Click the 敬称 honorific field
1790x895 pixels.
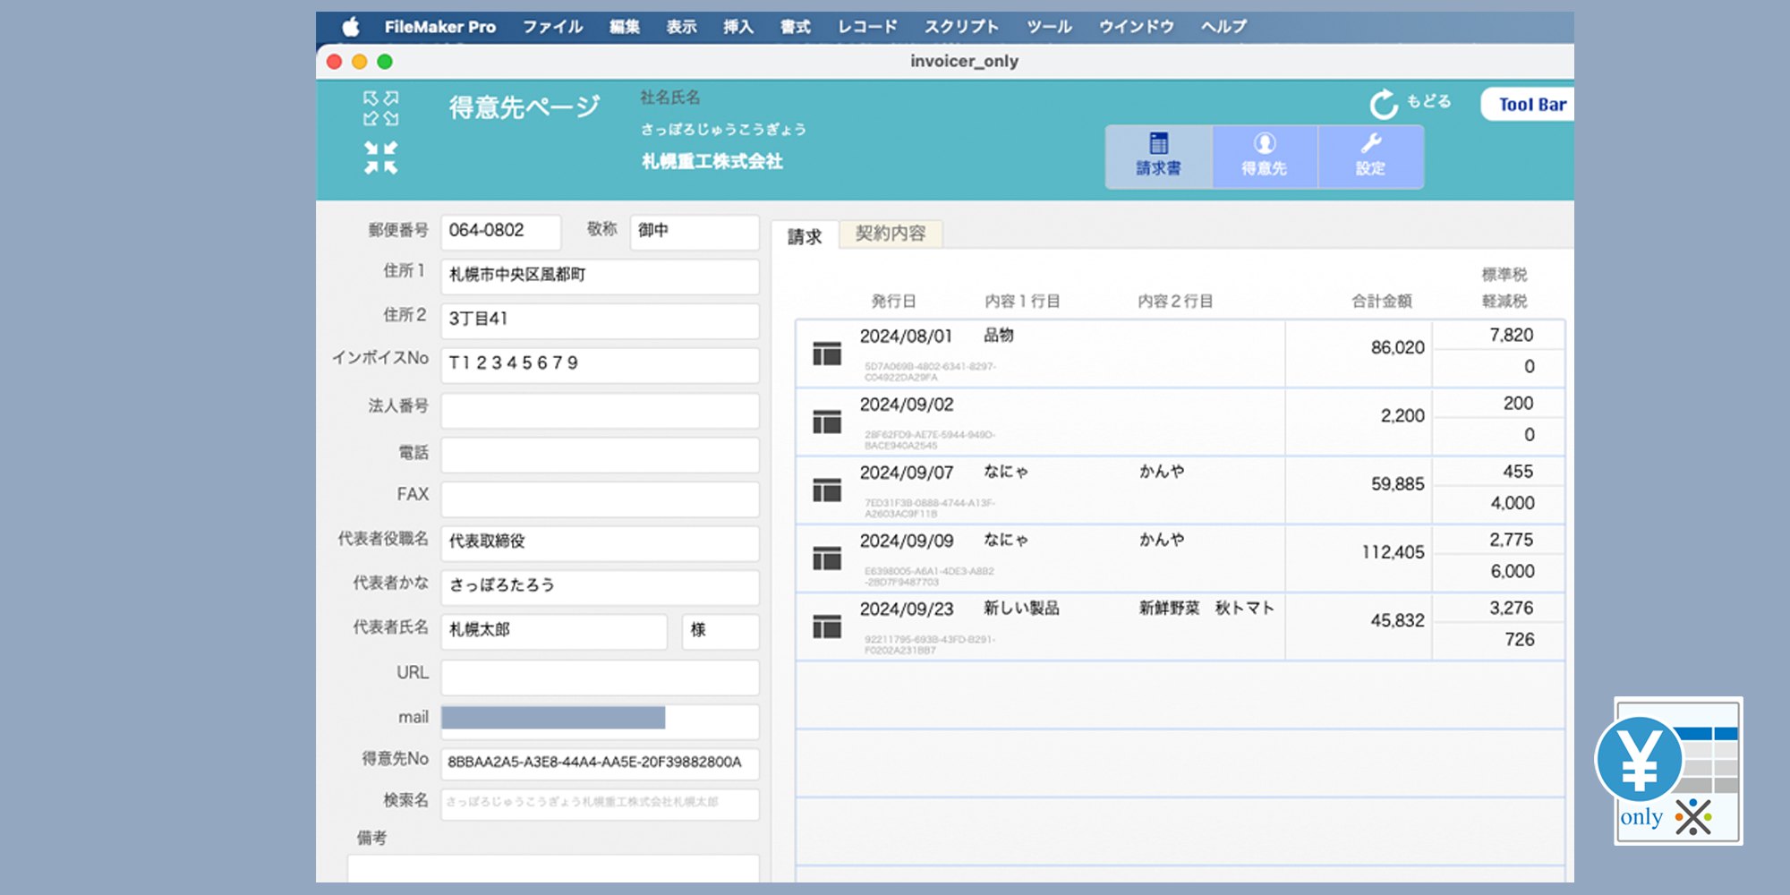694,231
